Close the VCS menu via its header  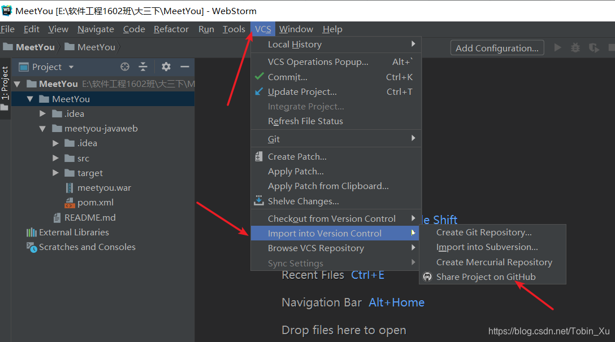coord(263,29)
